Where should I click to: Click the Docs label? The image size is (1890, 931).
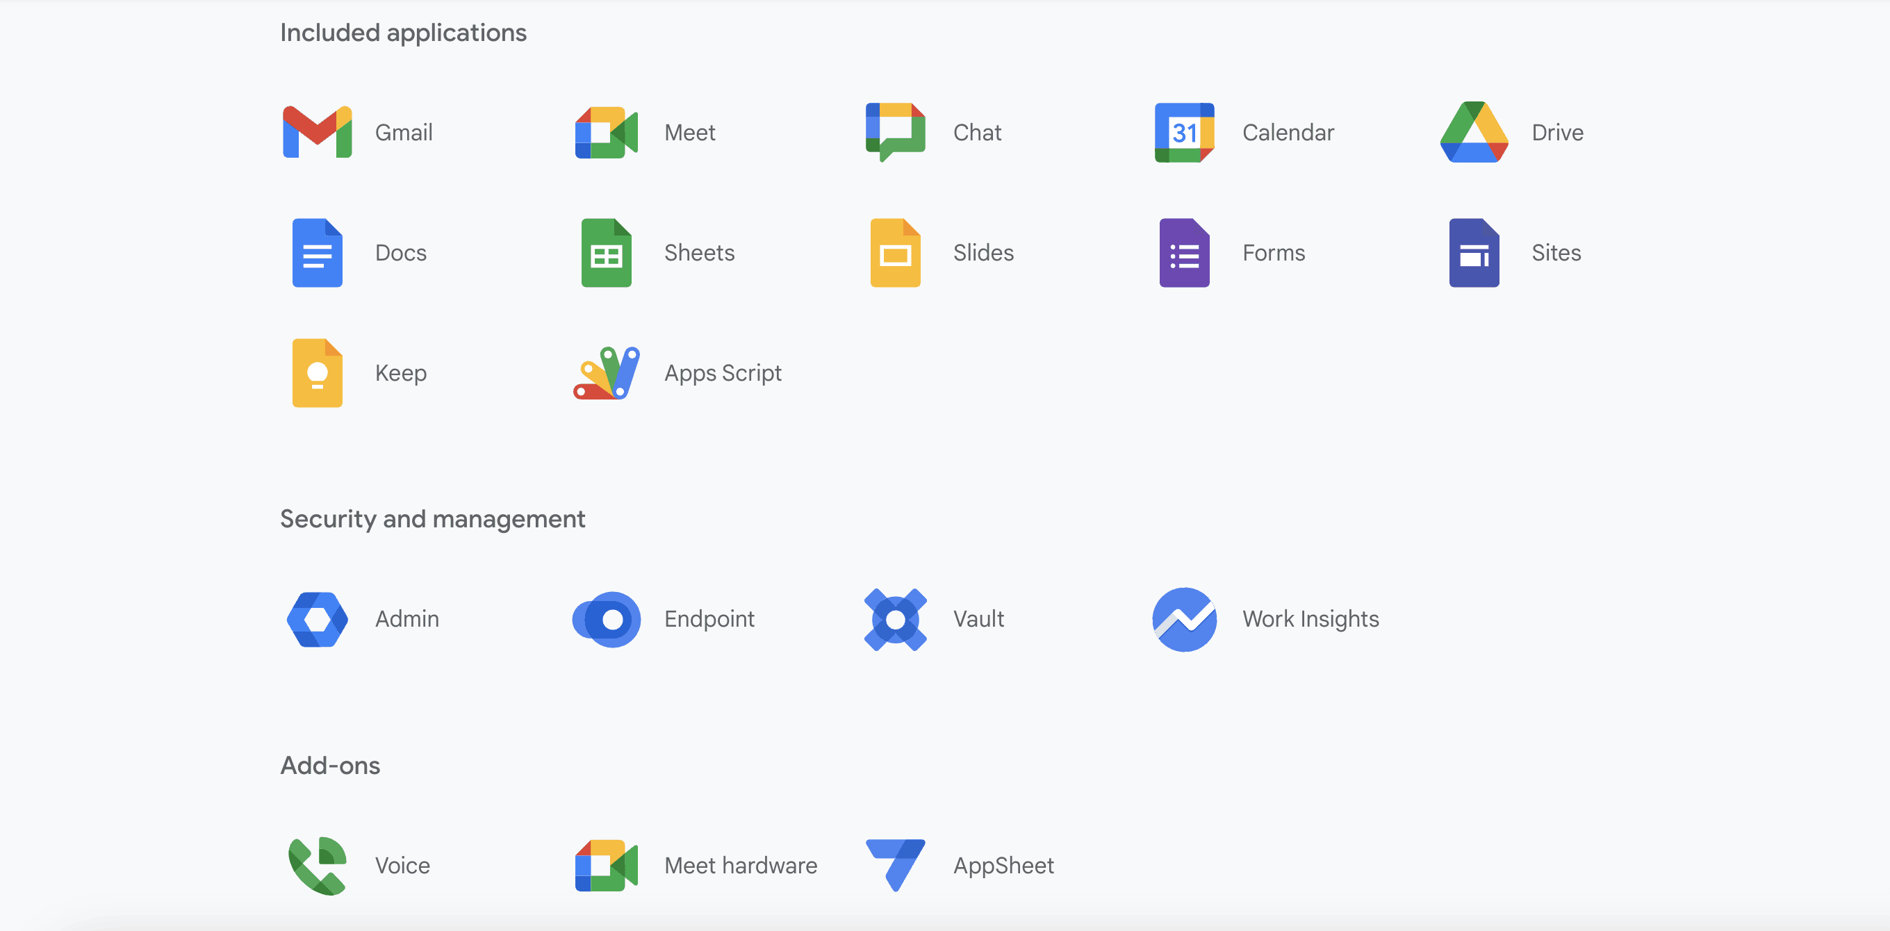point(401,253)
